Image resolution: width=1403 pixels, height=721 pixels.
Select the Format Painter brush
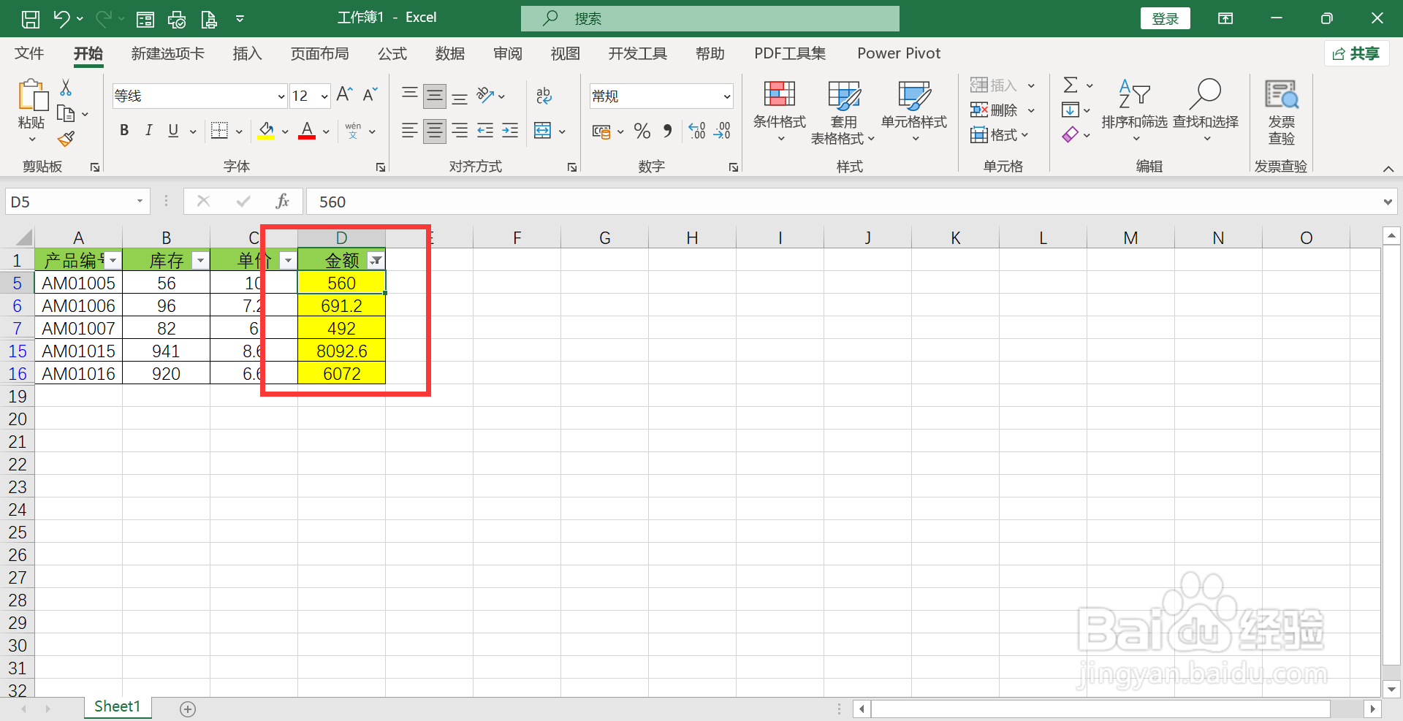[66, 139]
